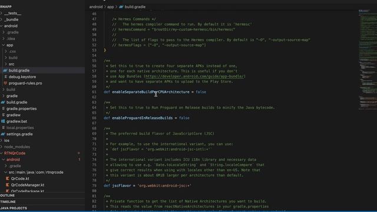The height and width of the screenshot is (212, 377).
Task: Open the root build.gradle file
Action: pos(16,102)
